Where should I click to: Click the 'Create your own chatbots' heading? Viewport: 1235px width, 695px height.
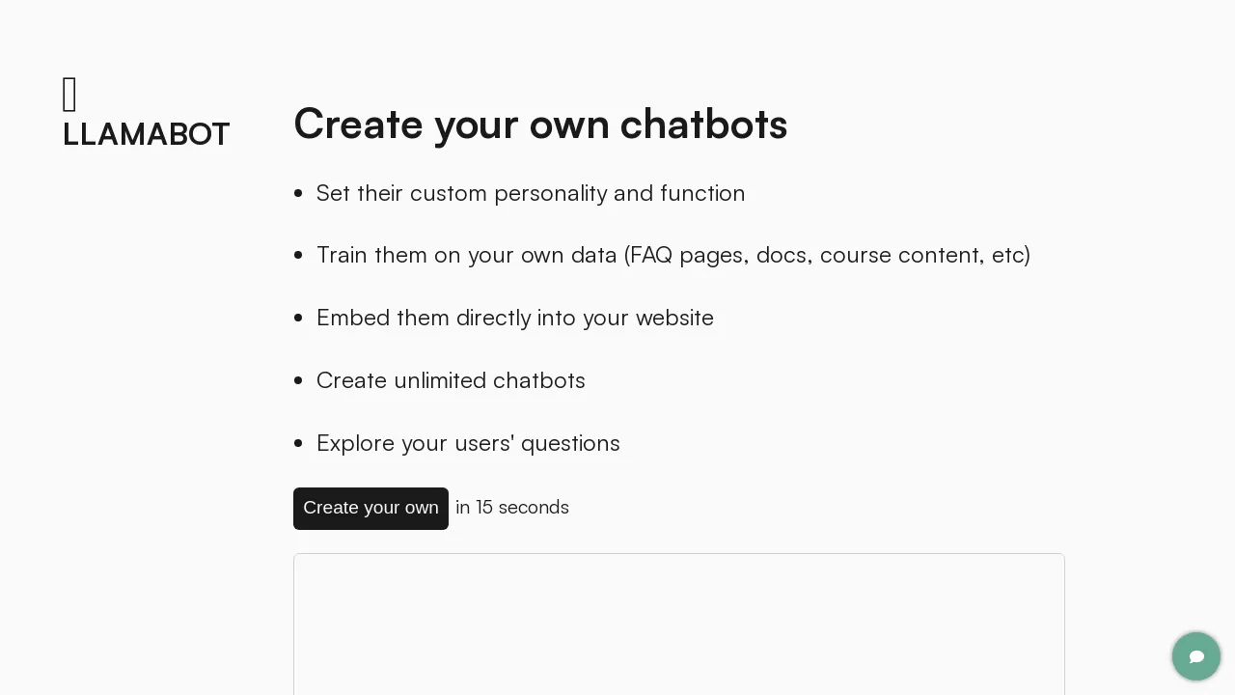pos(540,125)
